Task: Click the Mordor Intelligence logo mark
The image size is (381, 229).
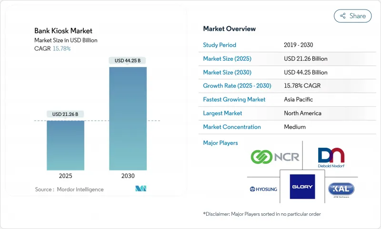Action: 140,189
